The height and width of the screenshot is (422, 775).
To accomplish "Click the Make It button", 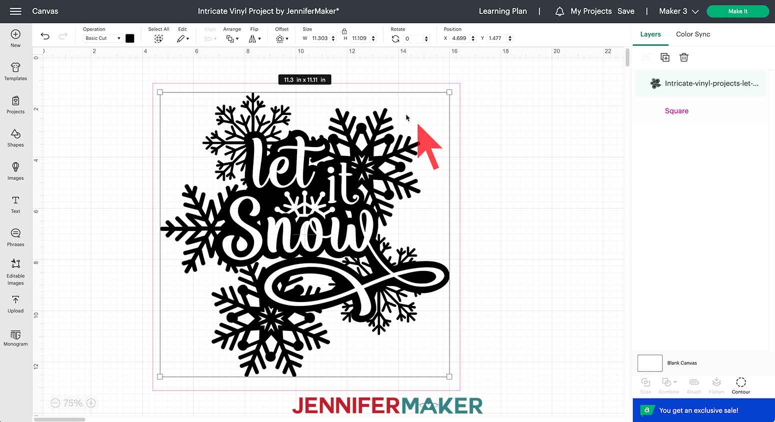I will [x=738, y=11].
